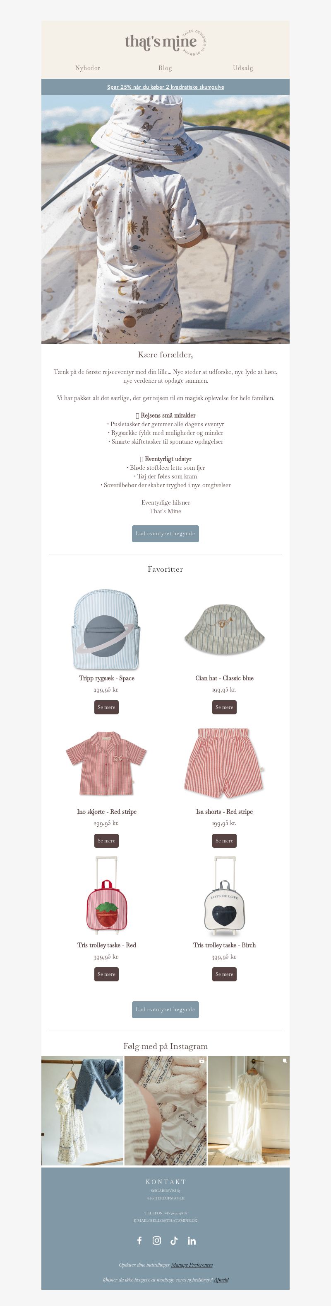331x1306 pixels.
Task: Open the Tris trolley taske - Red image
Action: coord(106,896)
